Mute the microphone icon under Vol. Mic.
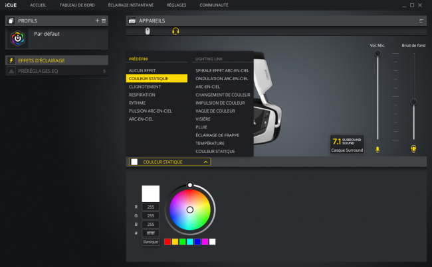This screenshot has height=267, width=432. [378, 150]
